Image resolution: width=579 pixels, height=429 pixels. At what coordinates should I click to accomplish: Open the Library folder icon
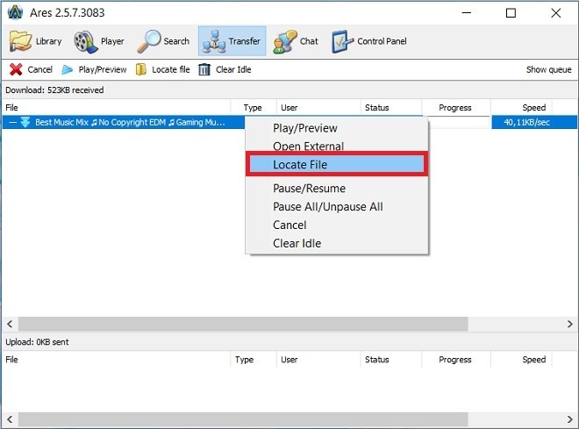[x=20, y=41]
